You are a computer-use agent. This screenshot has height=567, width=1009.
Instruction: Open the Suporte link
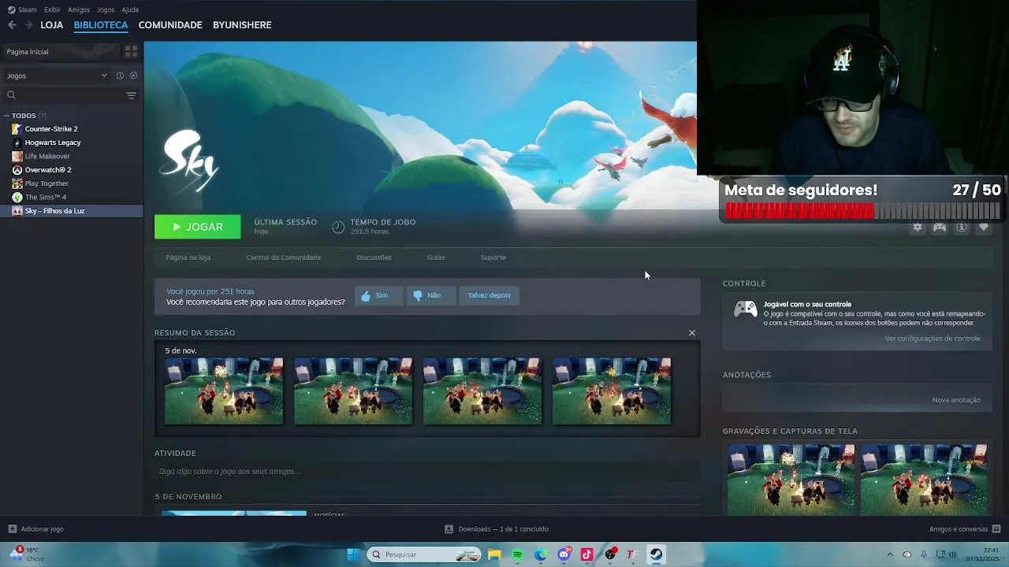point(493,258)
